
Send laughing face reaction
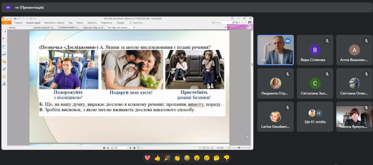coord(187,158)
